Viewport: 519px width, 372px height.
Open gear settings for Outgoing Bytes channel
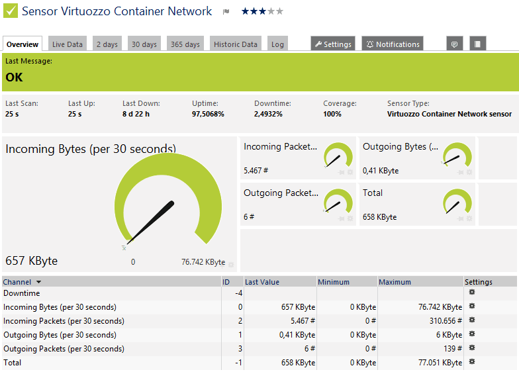coord(472,334)
